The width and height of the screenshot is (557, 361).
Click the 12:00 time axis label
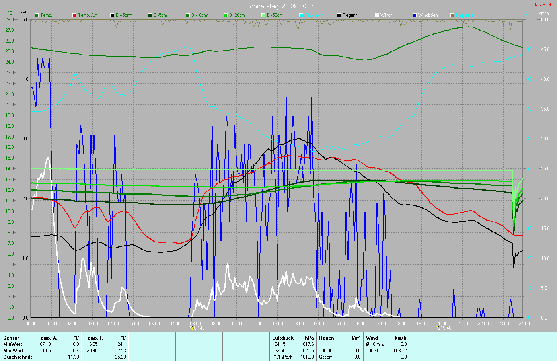point(278,324)
